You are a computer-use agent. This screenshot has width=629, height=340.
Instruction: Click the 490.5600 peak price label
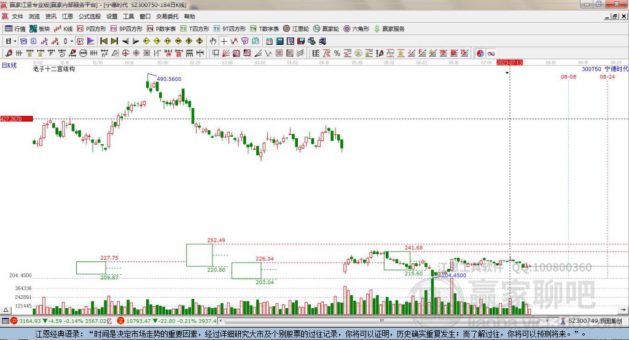[x=169, y=79]
